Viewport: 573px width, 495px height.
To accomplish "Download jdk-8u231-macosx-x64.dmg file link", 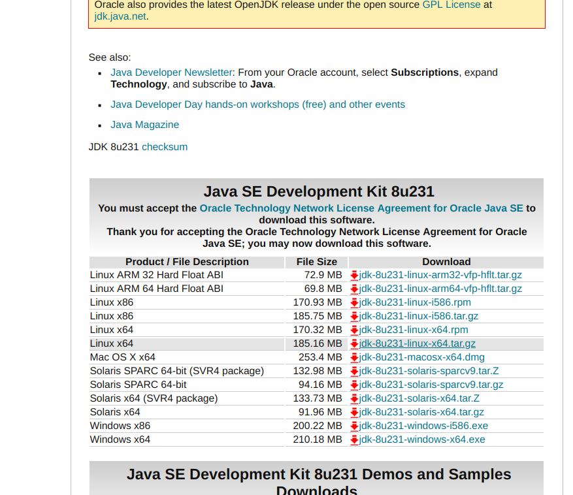I will (x=421, y=357).
